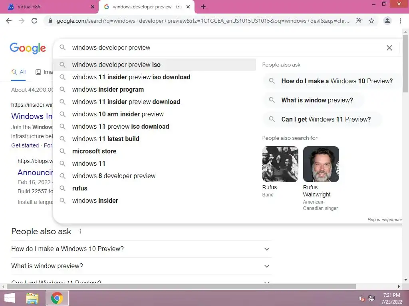Image resolution: width=409 pixels, height=306 pixels.
Task: Choose suggestion windows 11 insider preview download
Action: 155,102
